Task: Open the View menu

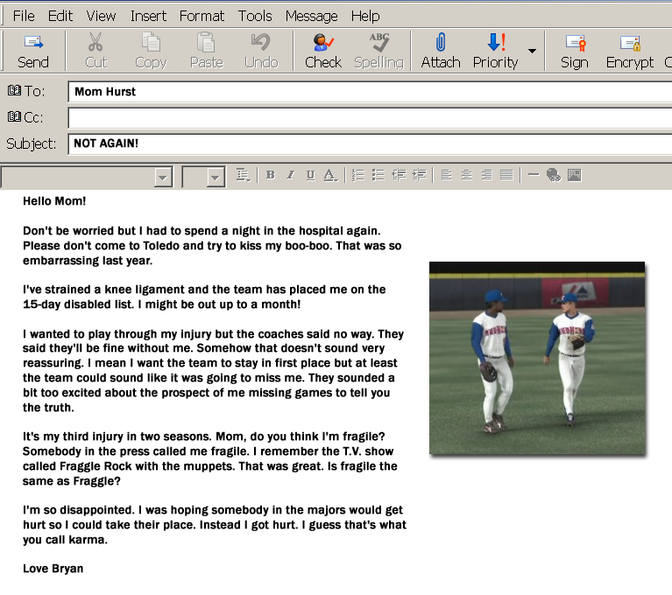Action: click(101, 16)
